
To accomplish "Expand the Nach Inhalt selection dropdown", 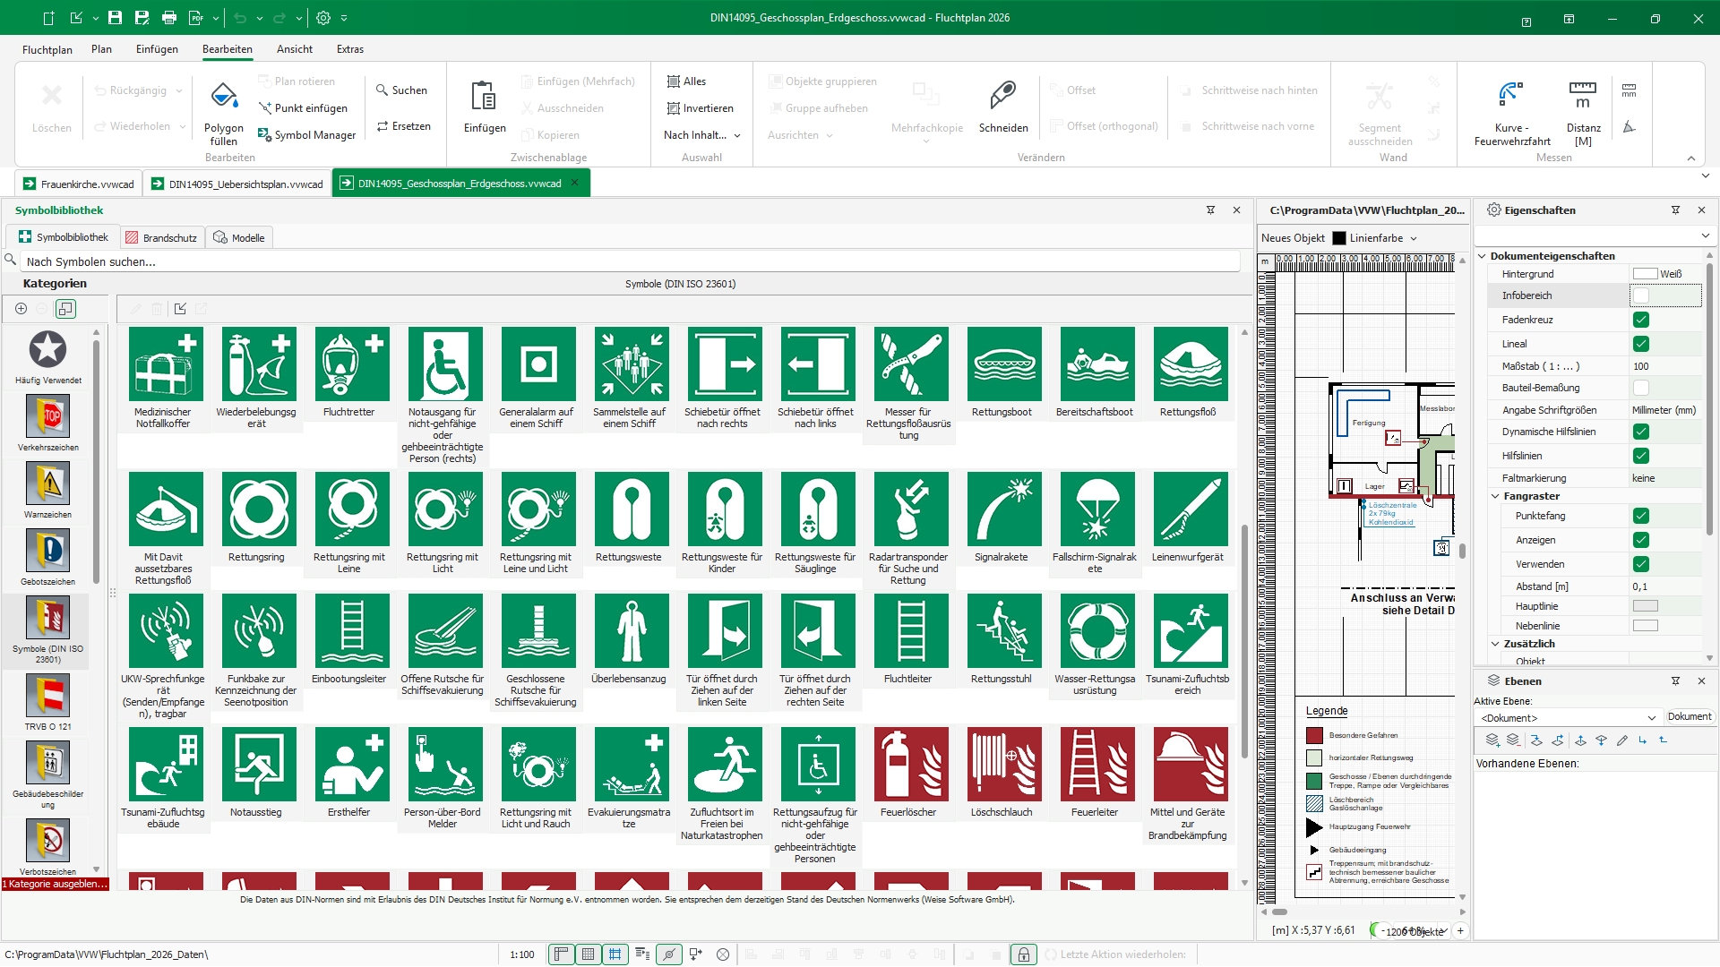I will click(701, 135).
